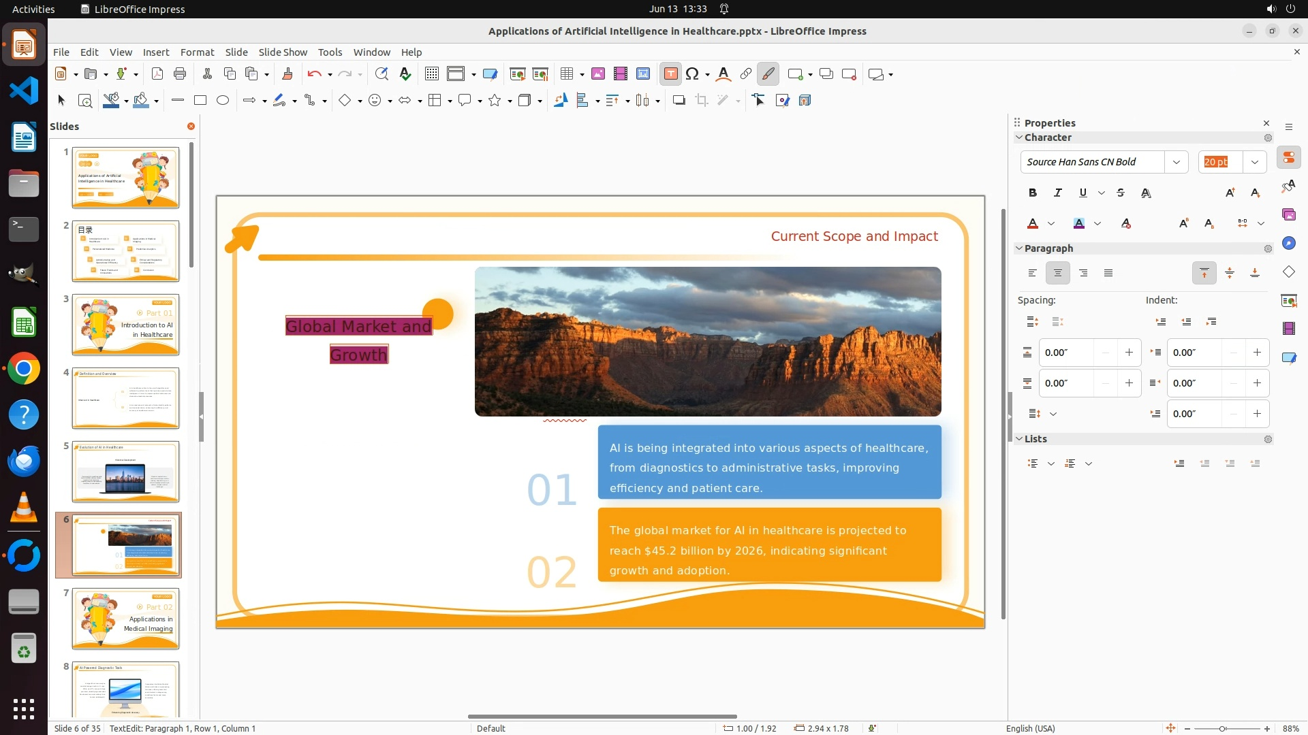Open Visual Studio Code from dock
The width and height of the screenshot is (1308, 735).
pos(24,91)
